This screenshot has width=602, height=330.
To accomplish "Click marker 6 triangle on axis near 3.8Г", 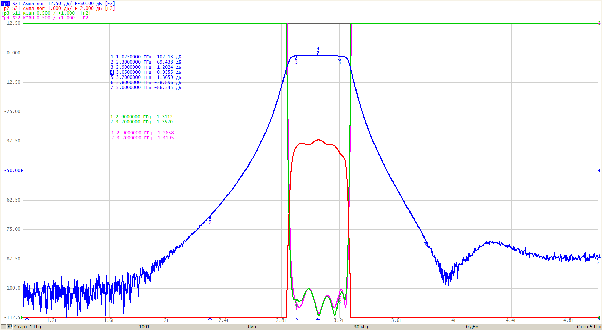I will 425,319.
